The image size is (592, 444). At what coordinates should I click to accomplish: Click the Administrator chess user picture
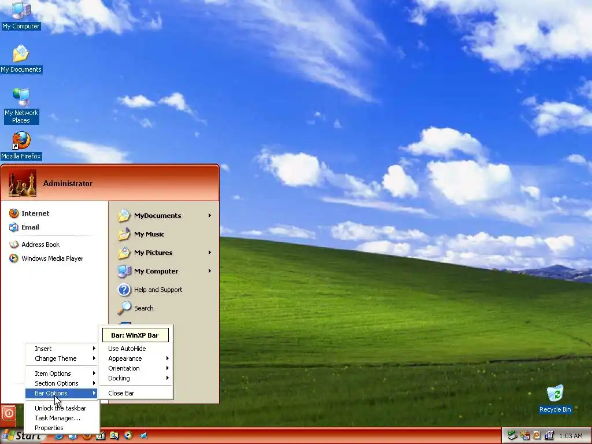coord(23,183)
